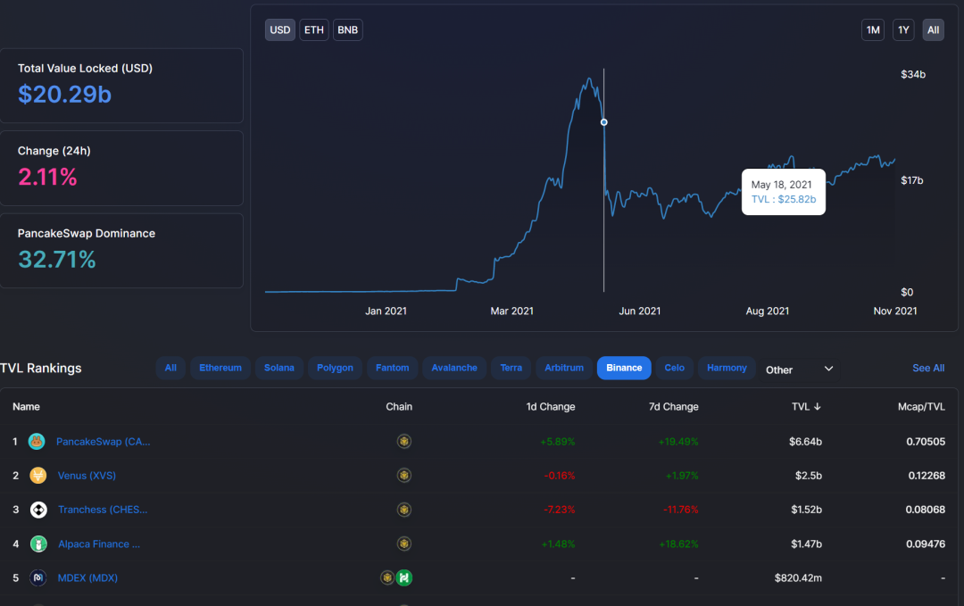The image size is (964, 606).
Task: Filter rankings by Terra
Action: pos(511,368)
